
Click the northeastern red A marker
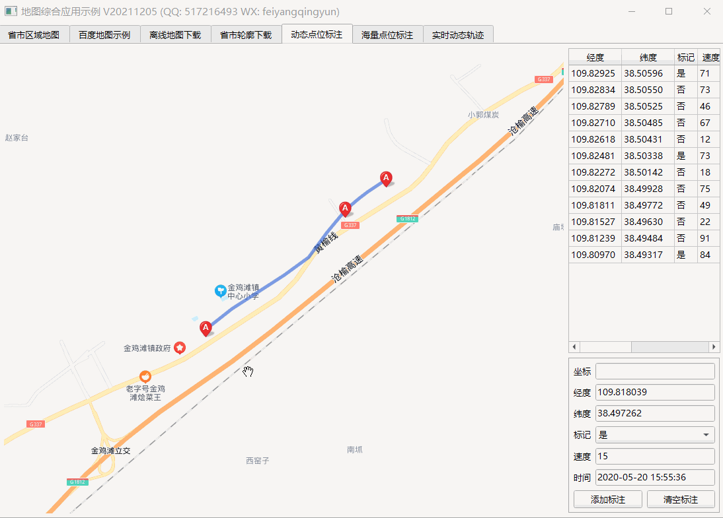[386, 179]
